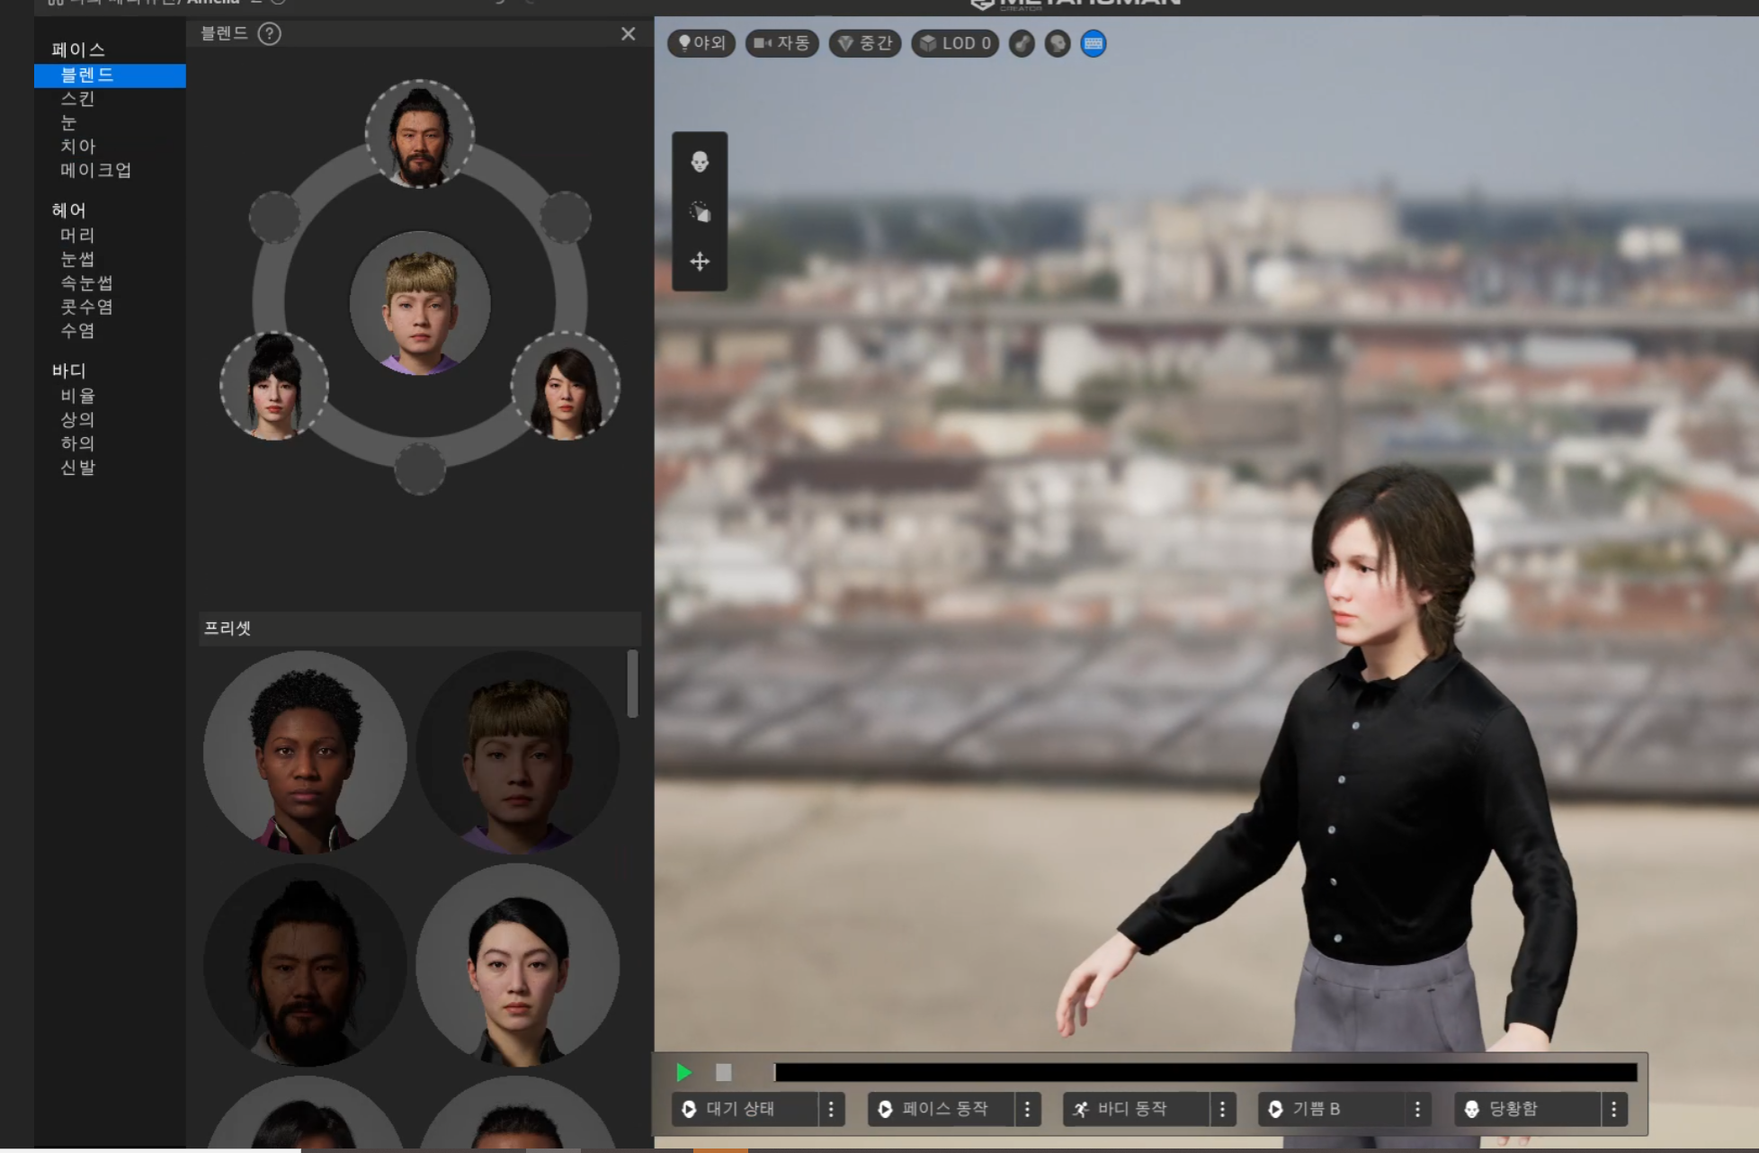This screenshot has height=1153, width=1759.
Task: Open the LOD 0 level dropdown
Action: coord(955,43)
